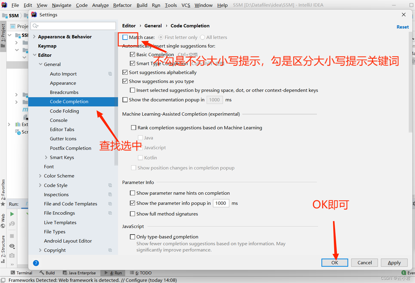Click the help question mark icon

coord(36,263)
